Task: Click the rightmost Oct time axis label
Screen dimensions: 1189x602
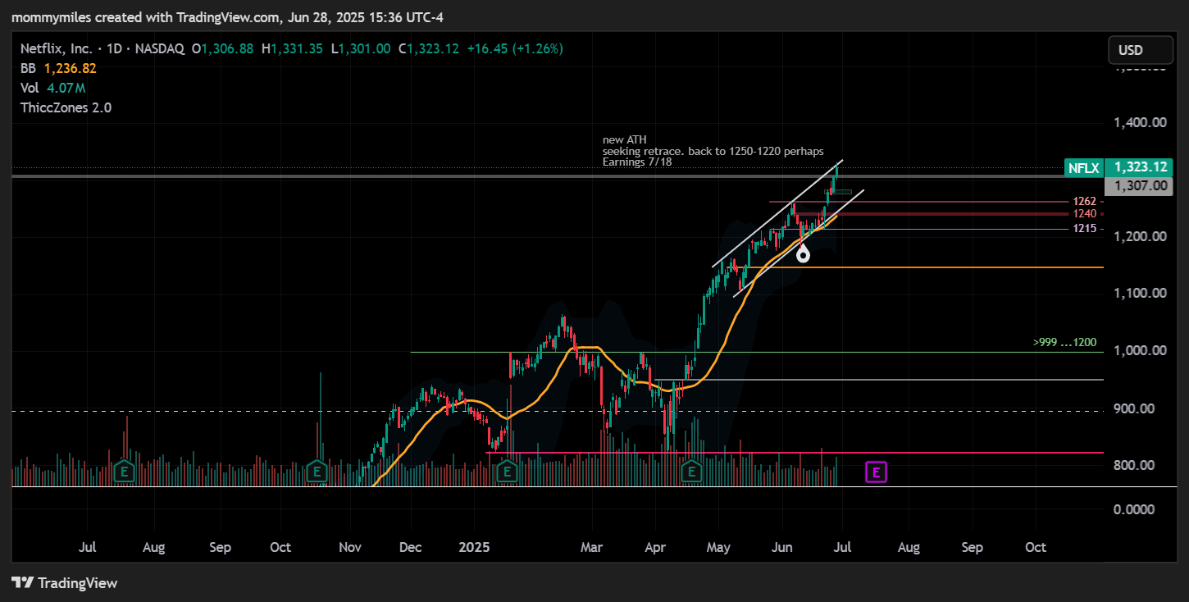Action: (x=1036, y=547)
